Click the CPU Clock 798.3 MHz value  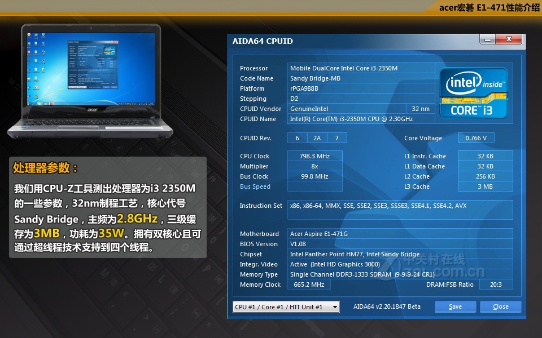pos(314,155)
